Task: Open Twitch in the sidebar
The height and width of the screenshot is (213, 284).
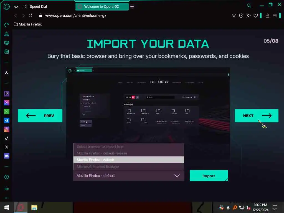Action: click(7, 94)
